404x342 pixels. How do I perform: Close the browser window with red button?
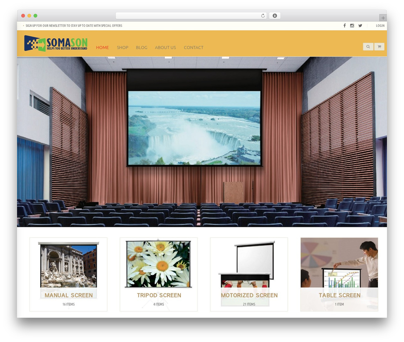(23, 16)
